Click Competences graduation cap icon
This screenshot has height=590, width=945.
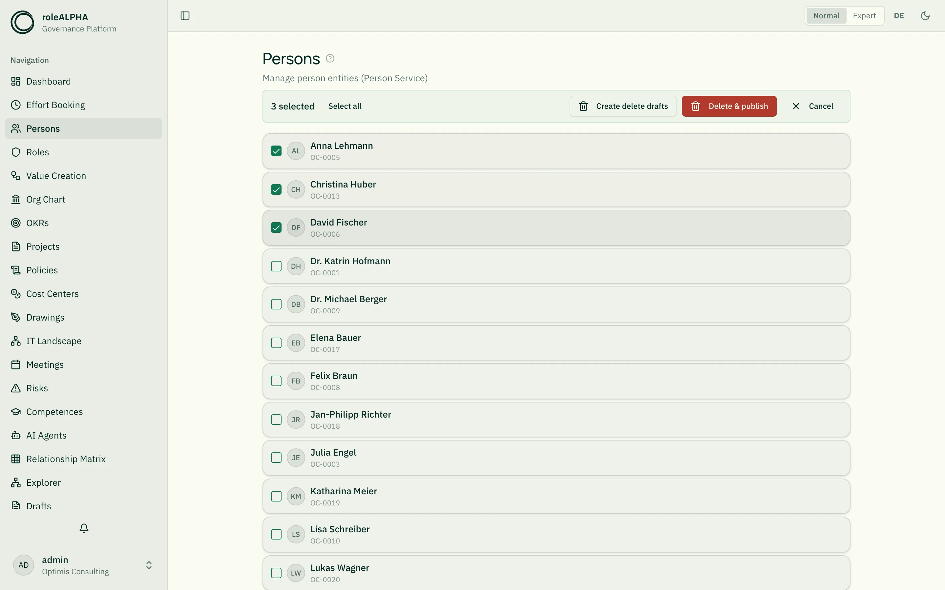tap(16, 412)
